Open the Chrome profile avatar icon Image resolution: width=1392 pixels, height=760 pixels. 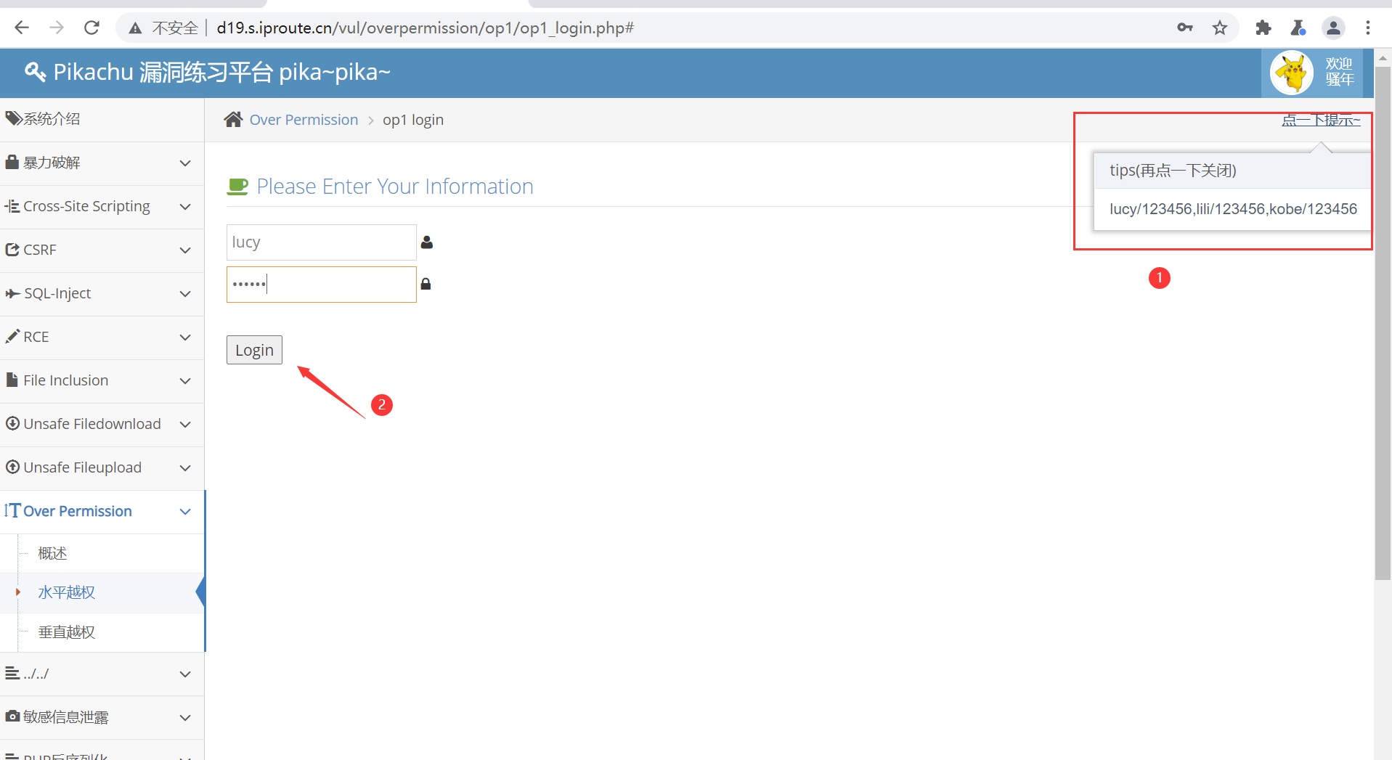(1333, 28)
